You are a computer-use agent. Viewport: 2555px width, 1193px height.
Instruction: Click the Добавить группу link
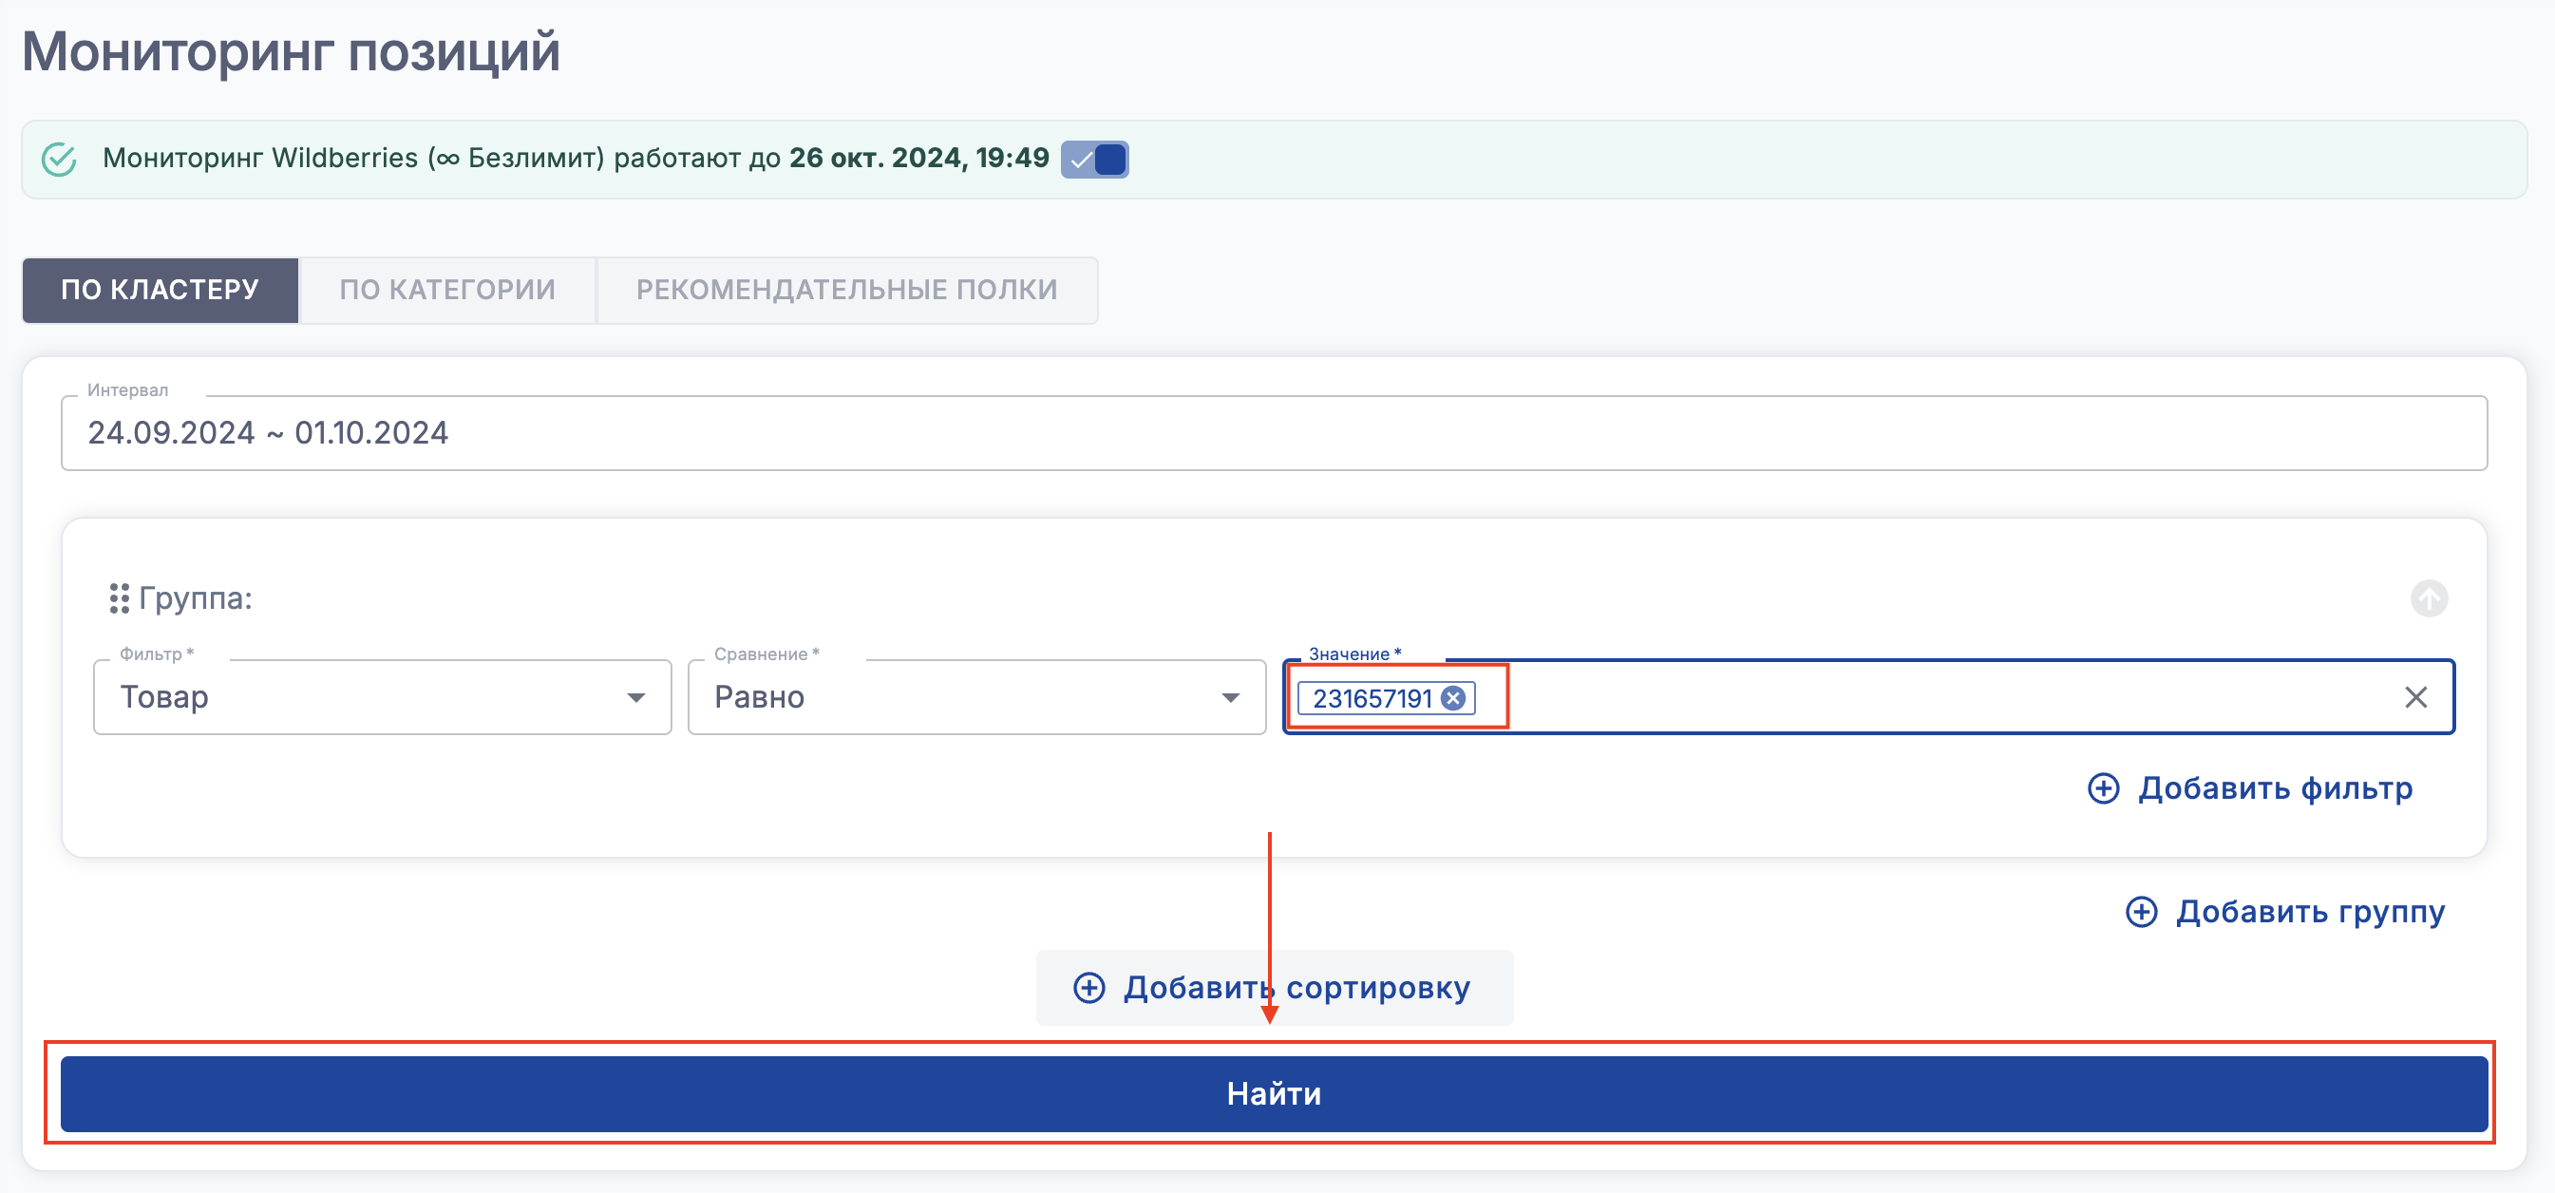(2310, 911)
